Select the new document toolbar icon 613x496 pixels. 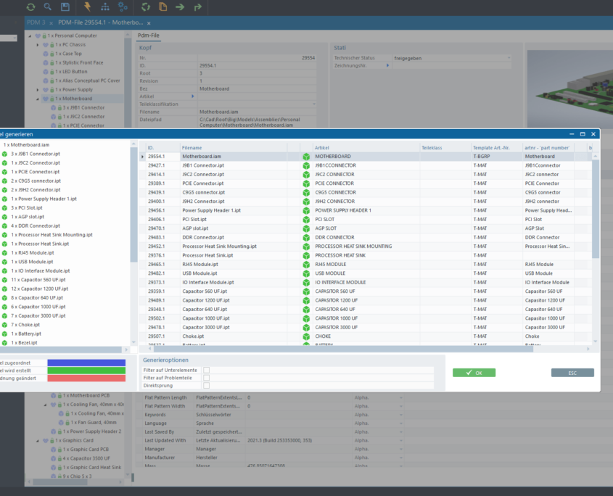(x=164, y=7)
